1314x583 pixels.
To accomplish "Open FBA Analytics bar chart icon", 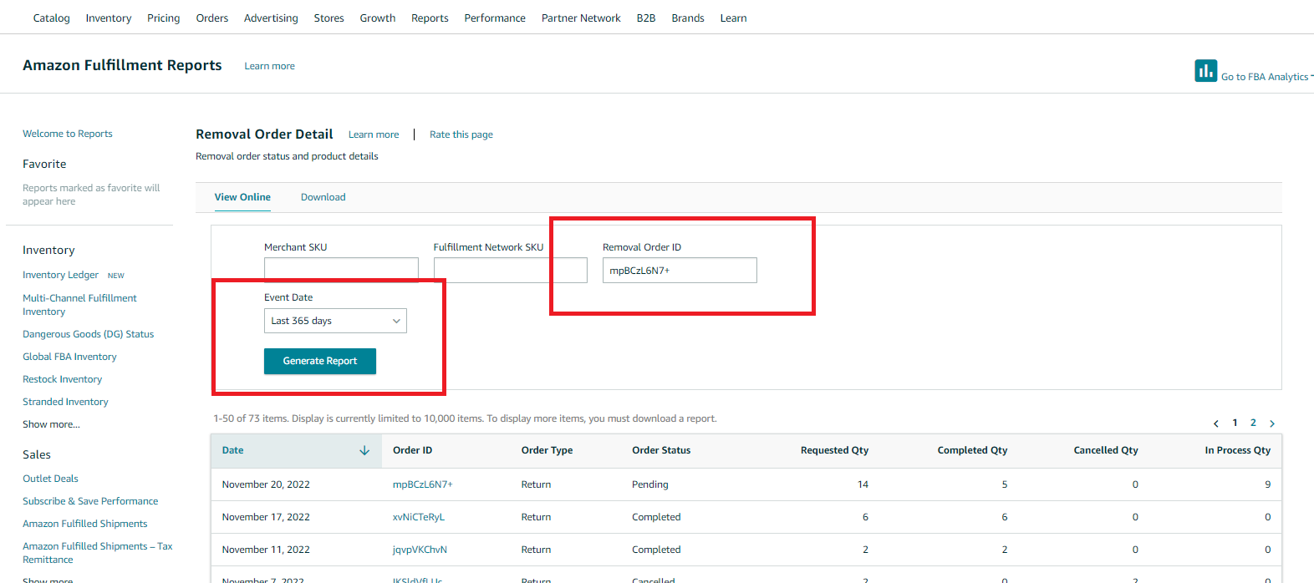I will coord(1205,71).
